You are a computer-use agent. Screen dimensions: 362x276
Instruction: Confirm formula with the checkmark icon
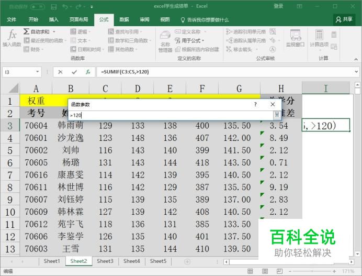tap(74, 72)
